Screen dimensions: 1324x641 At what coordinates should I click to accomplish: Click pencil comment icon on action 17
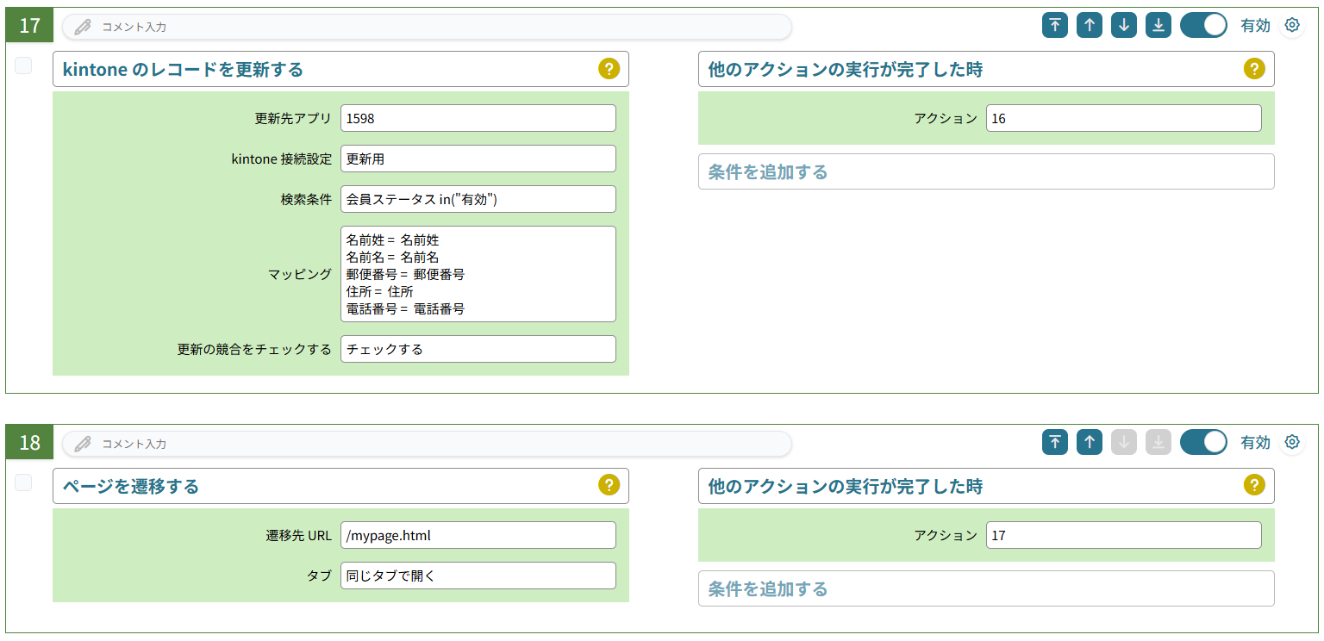83,27
